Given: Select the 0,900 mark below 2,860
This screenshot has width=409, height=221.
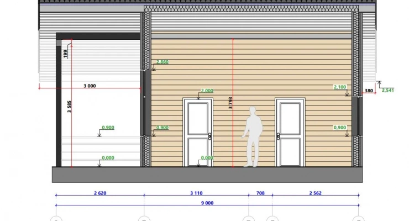Looking at the screenshot, I should (x=162, y=128).
